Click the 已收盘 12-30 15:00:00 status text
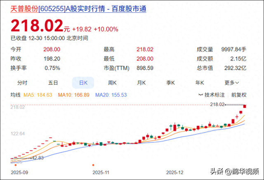 tap(49, 38)
